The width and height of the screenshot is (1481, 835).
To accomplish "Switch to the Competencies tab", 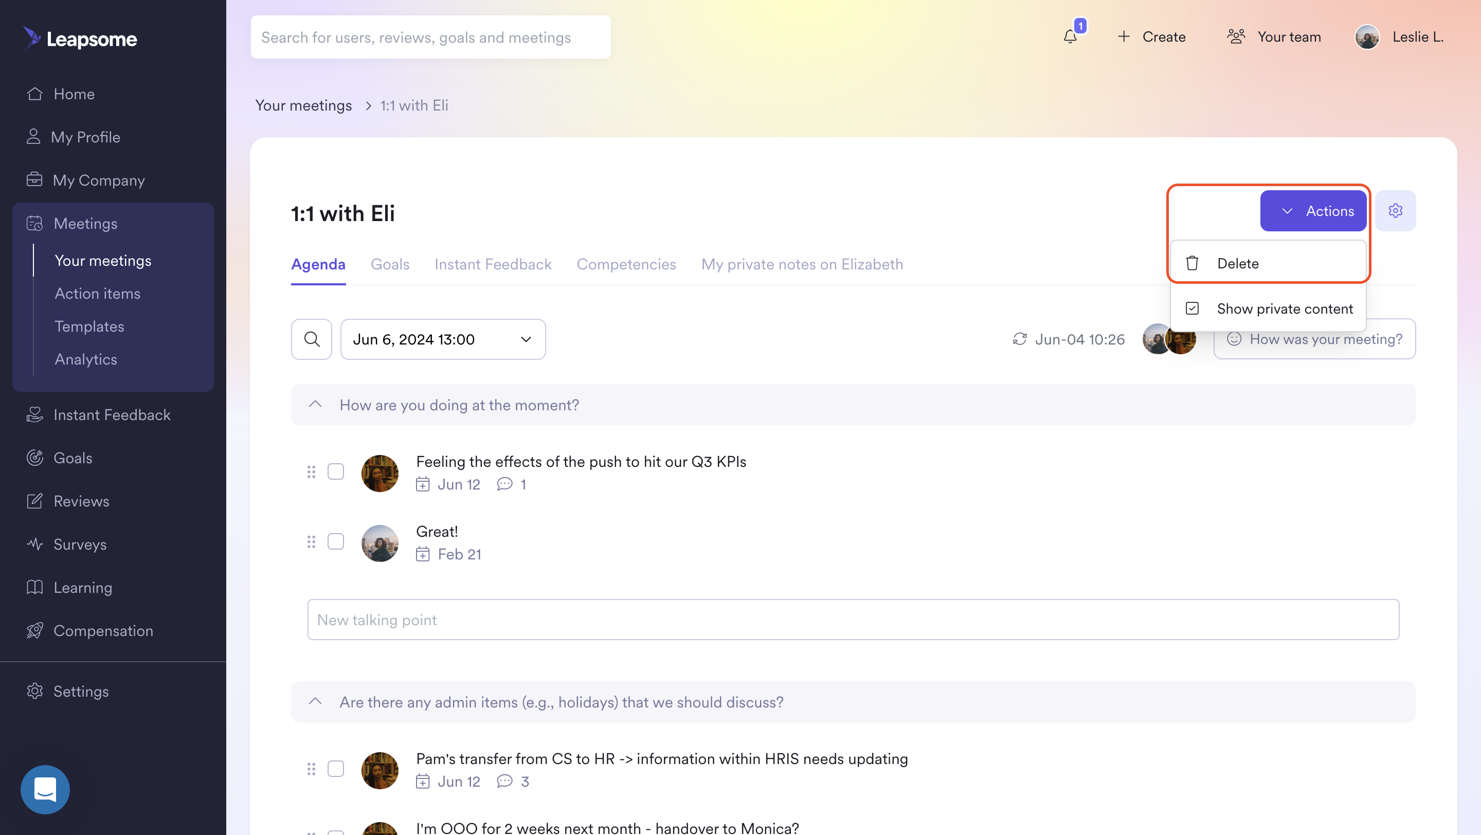I will click(626, 264).
